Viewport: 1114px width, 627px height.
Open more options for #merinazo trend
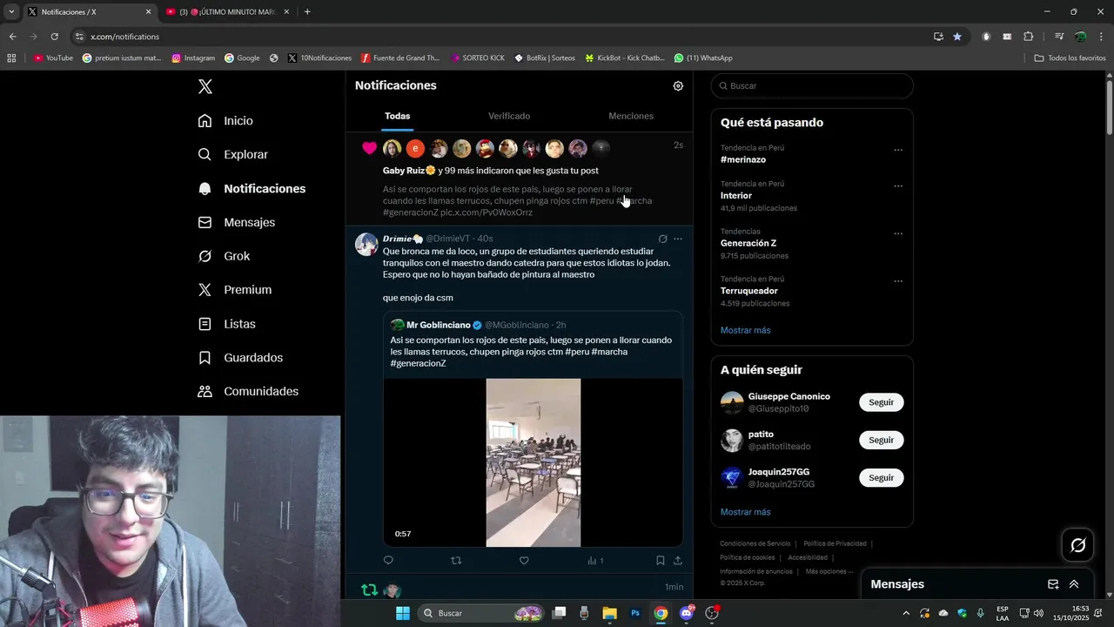(898, 150)
